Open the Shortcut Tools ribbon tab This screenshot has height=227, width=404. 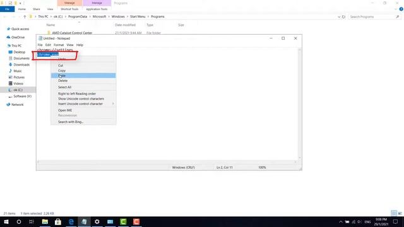[x=69, y=9]
